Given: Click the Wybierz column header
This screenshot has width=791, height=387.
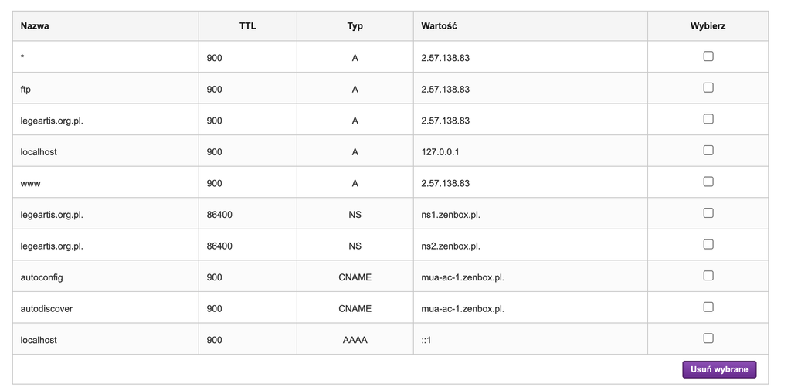Looking at the screenshot, I should click(708, 26).
